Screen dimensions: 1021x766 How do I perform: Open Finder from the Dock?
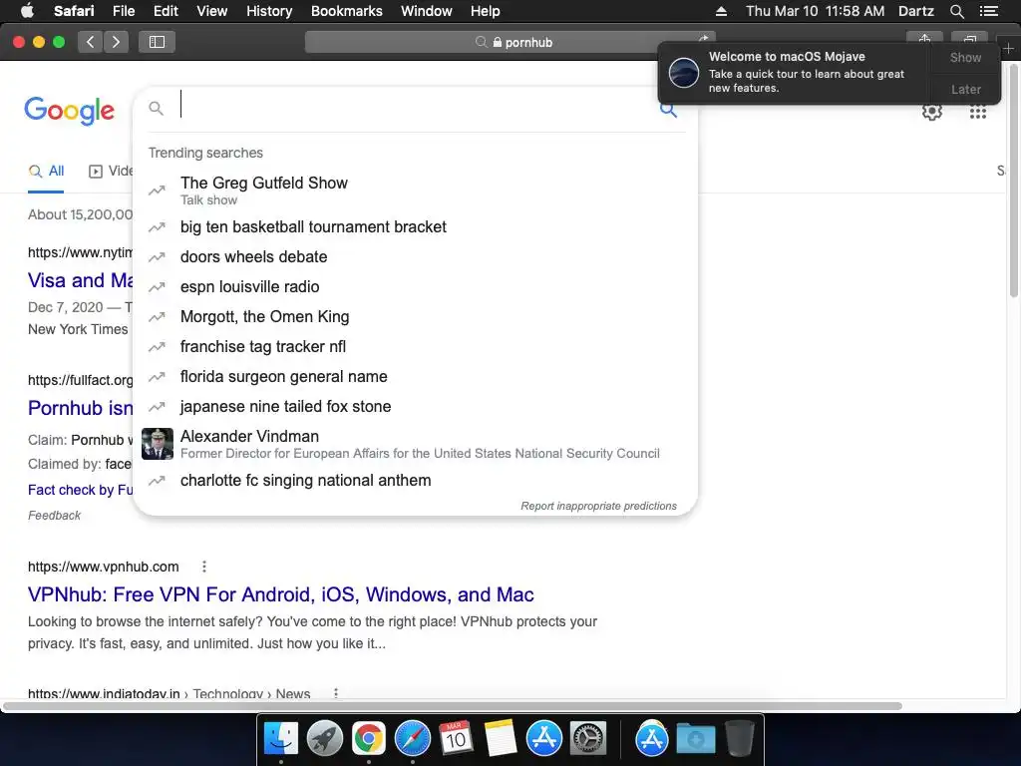pos(280,739)
